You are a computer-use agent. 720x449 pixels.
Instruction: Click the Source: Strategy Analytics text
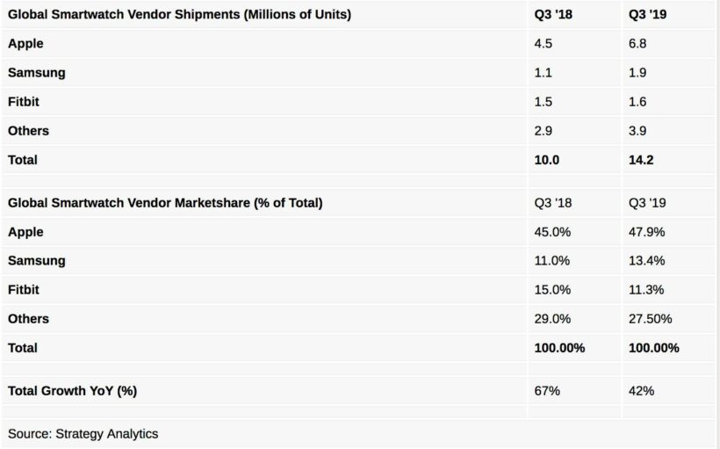click(83, 433)
